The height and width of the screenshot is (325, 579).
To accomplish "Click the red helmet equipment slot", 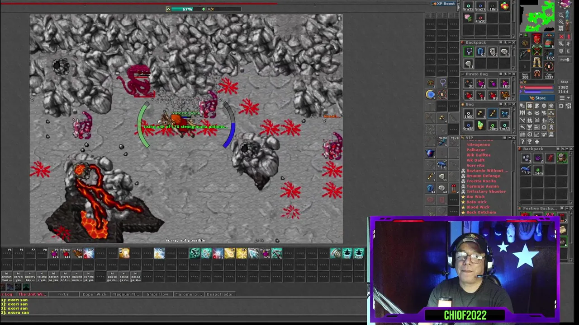I will pyautogui.click(x=537, y=39).
